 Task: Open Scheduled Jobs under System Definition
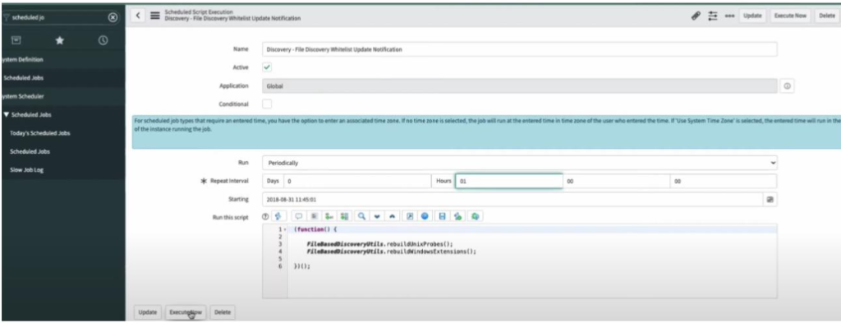tap(23, 78)
